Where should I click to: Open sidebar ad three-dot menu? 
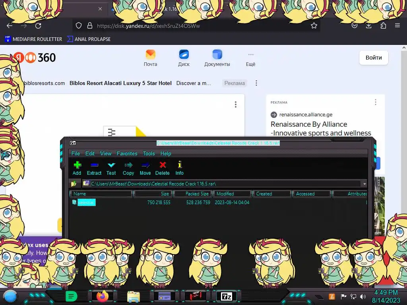(x=376, y=102)
